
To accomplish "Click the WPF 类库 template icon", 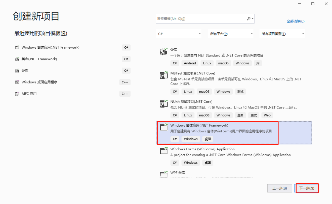I will pyautogui.click(x=164, y=174).
